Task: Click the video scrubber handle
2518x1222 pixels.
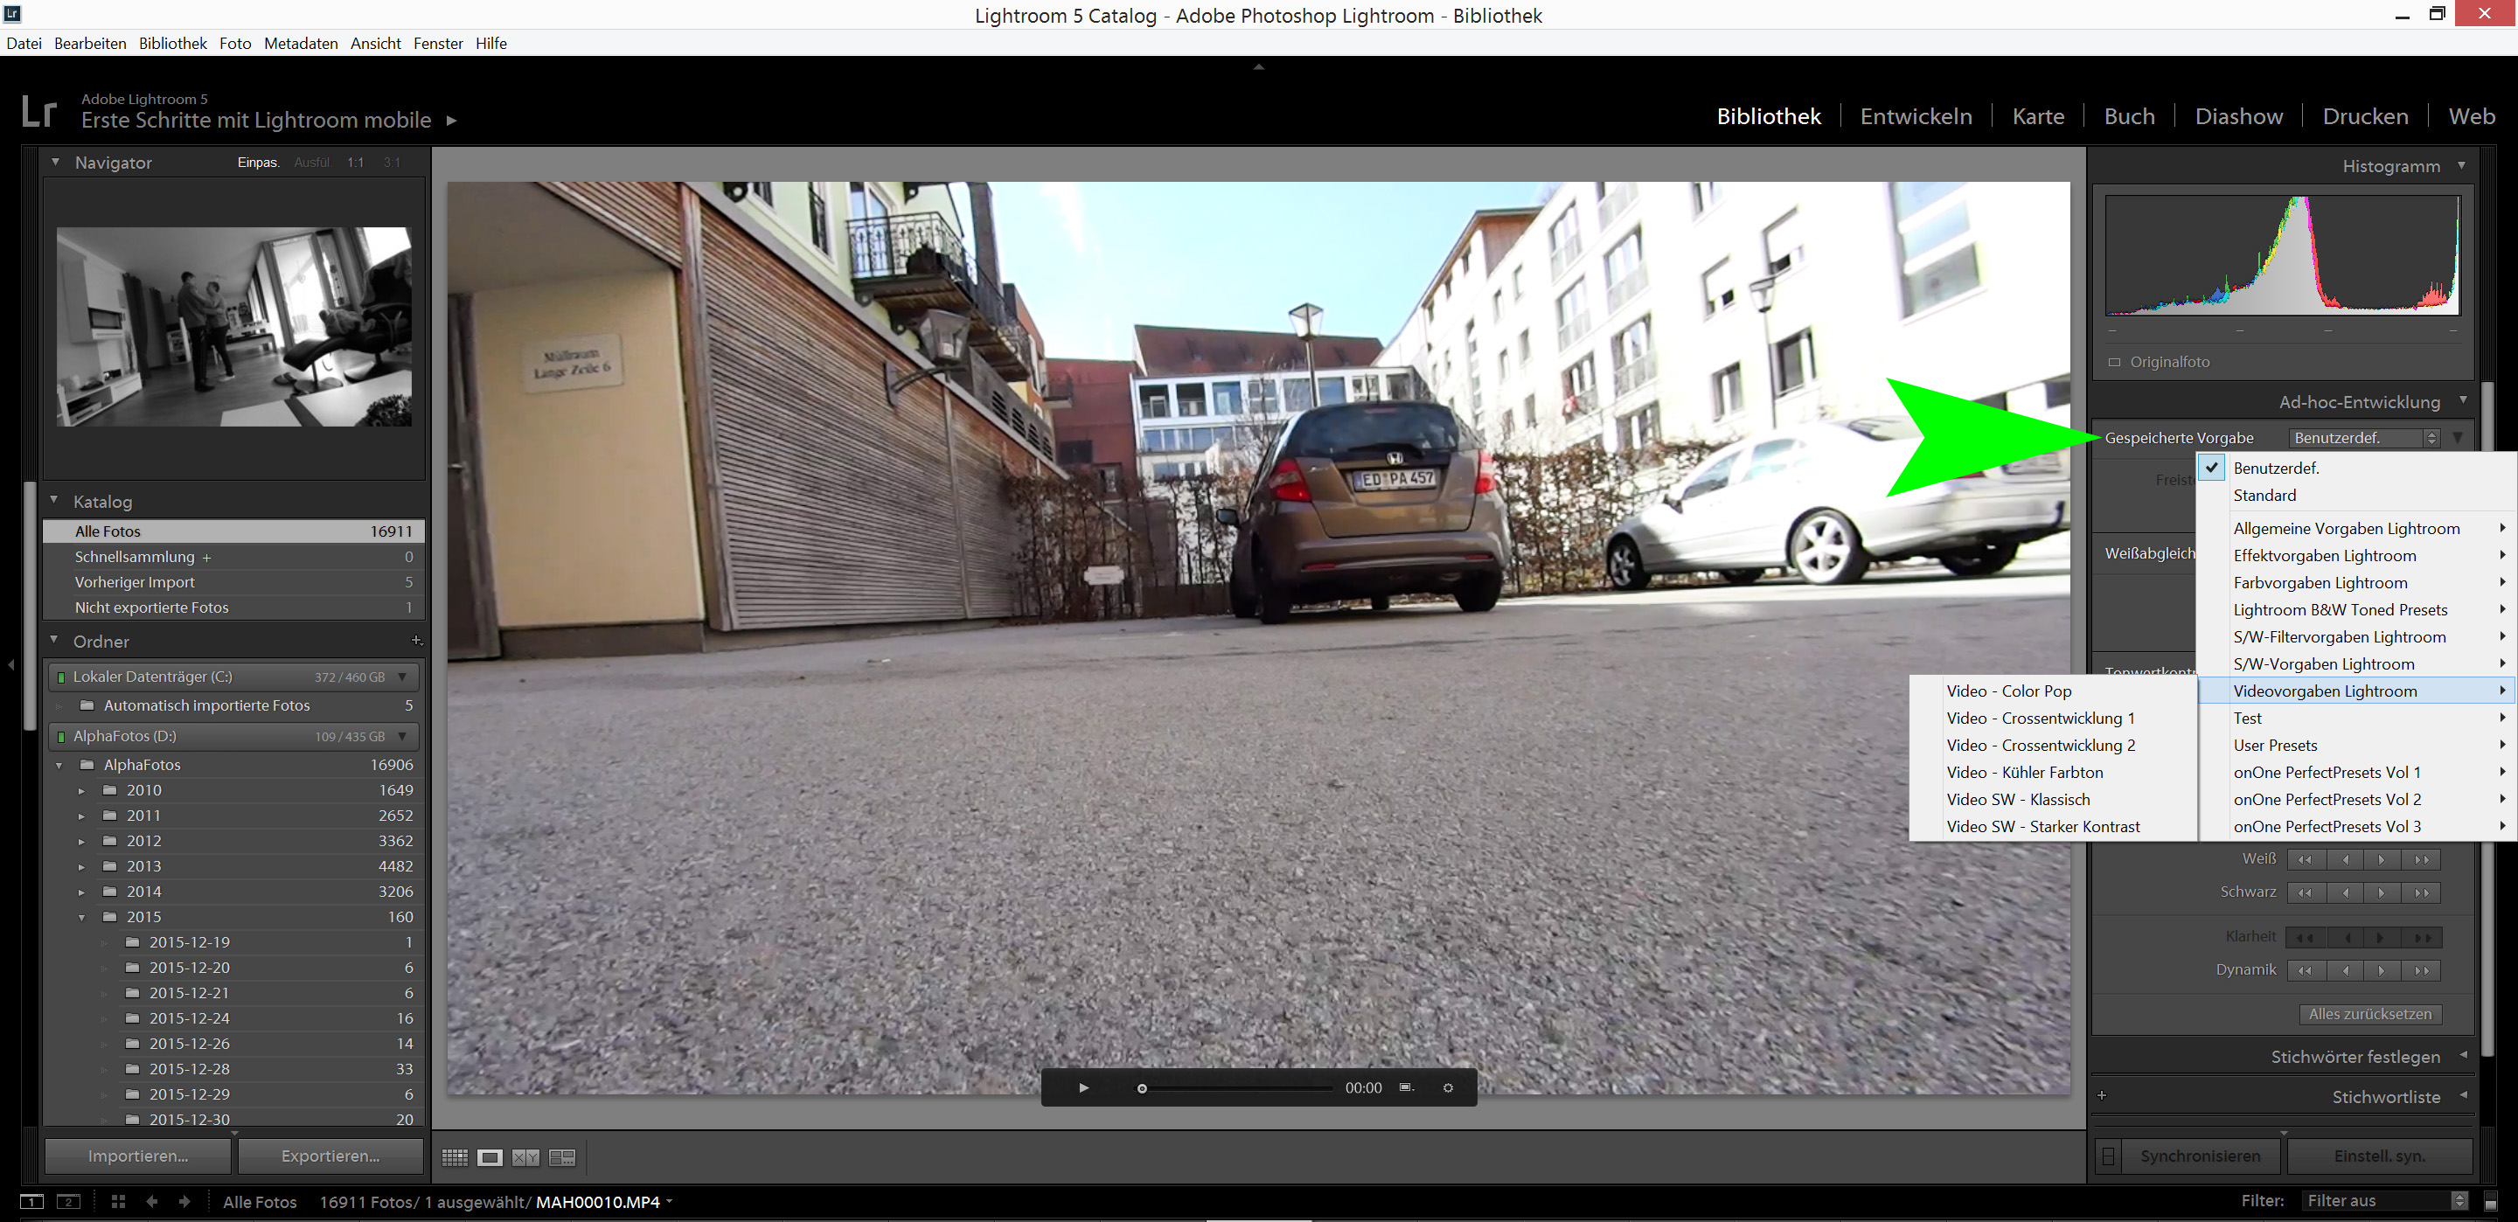Action: pos(1141,1089)
